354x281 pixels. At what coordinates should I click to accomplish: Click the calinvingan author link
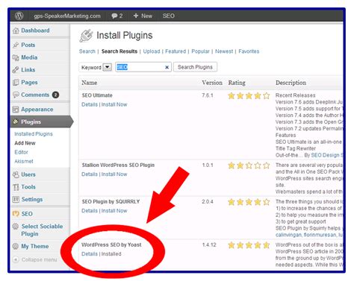tap(288, 235)
